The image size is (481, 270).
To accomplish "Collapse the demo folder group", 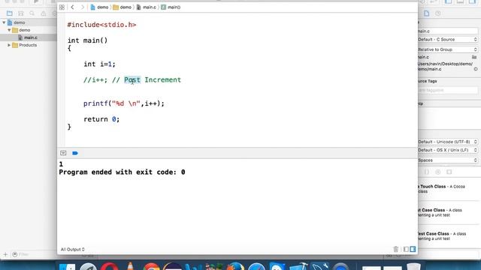I will pos(9,30).
